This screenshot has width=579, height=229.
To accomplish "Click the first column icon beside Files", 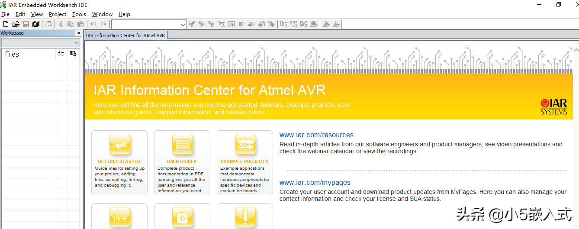I will pos(61,54).
